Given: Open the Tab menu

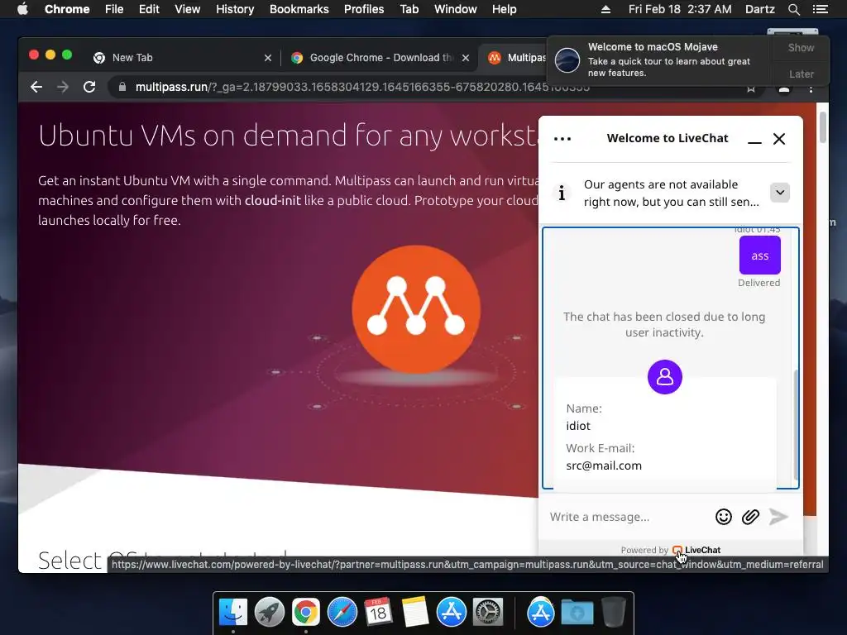Looking at the screenshot, I should pyautogui.click(x=409, y=9).
